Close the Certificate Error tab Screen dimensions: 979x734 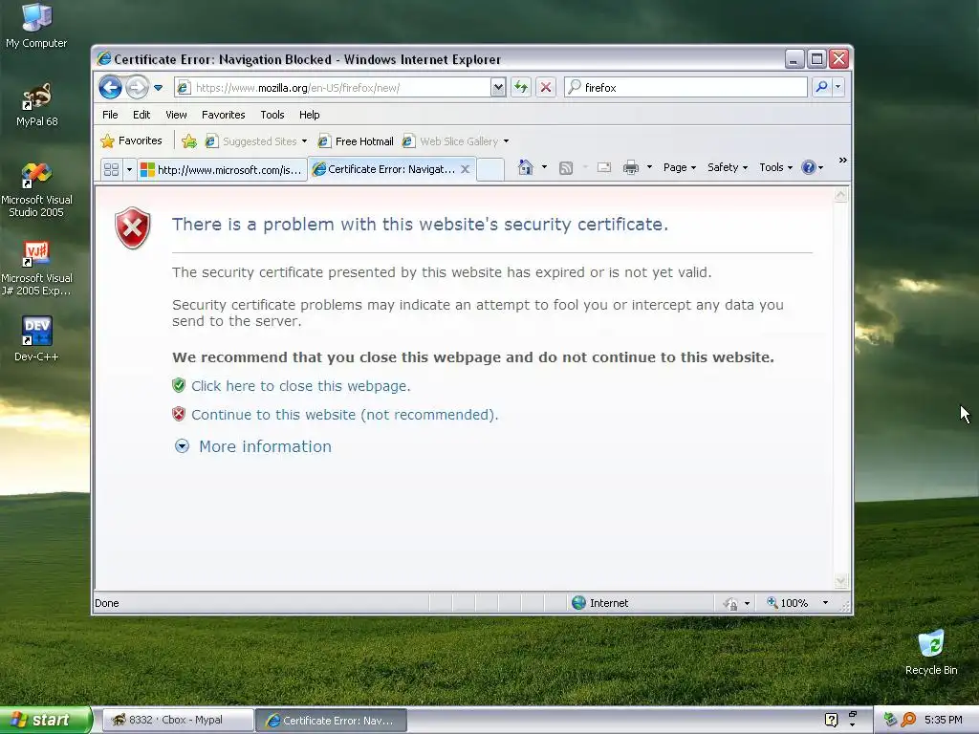click(466, 169)
